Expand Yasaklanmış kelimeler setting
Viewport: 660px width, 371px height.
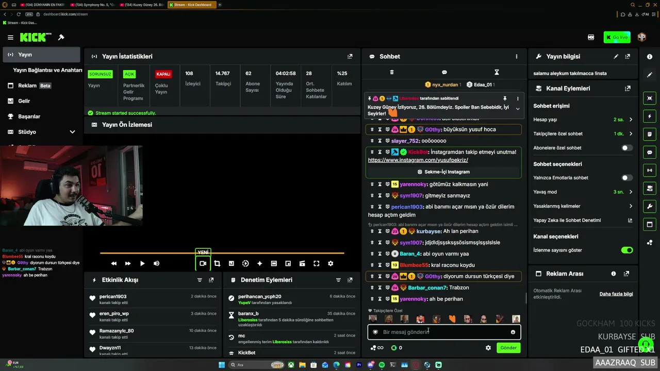631,206
